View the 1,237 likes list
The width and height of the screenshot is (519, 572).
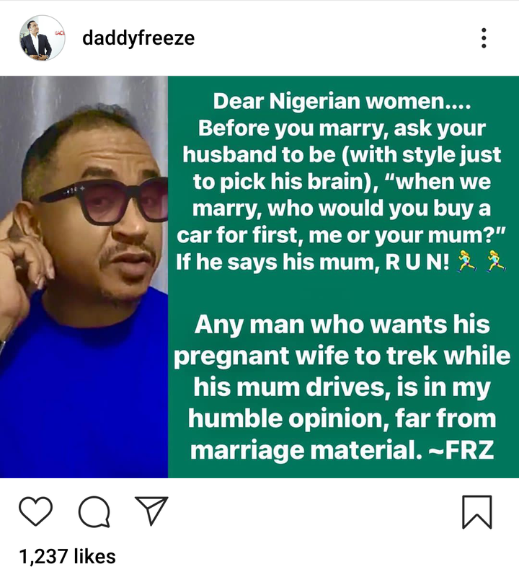(x=67, y=556)
